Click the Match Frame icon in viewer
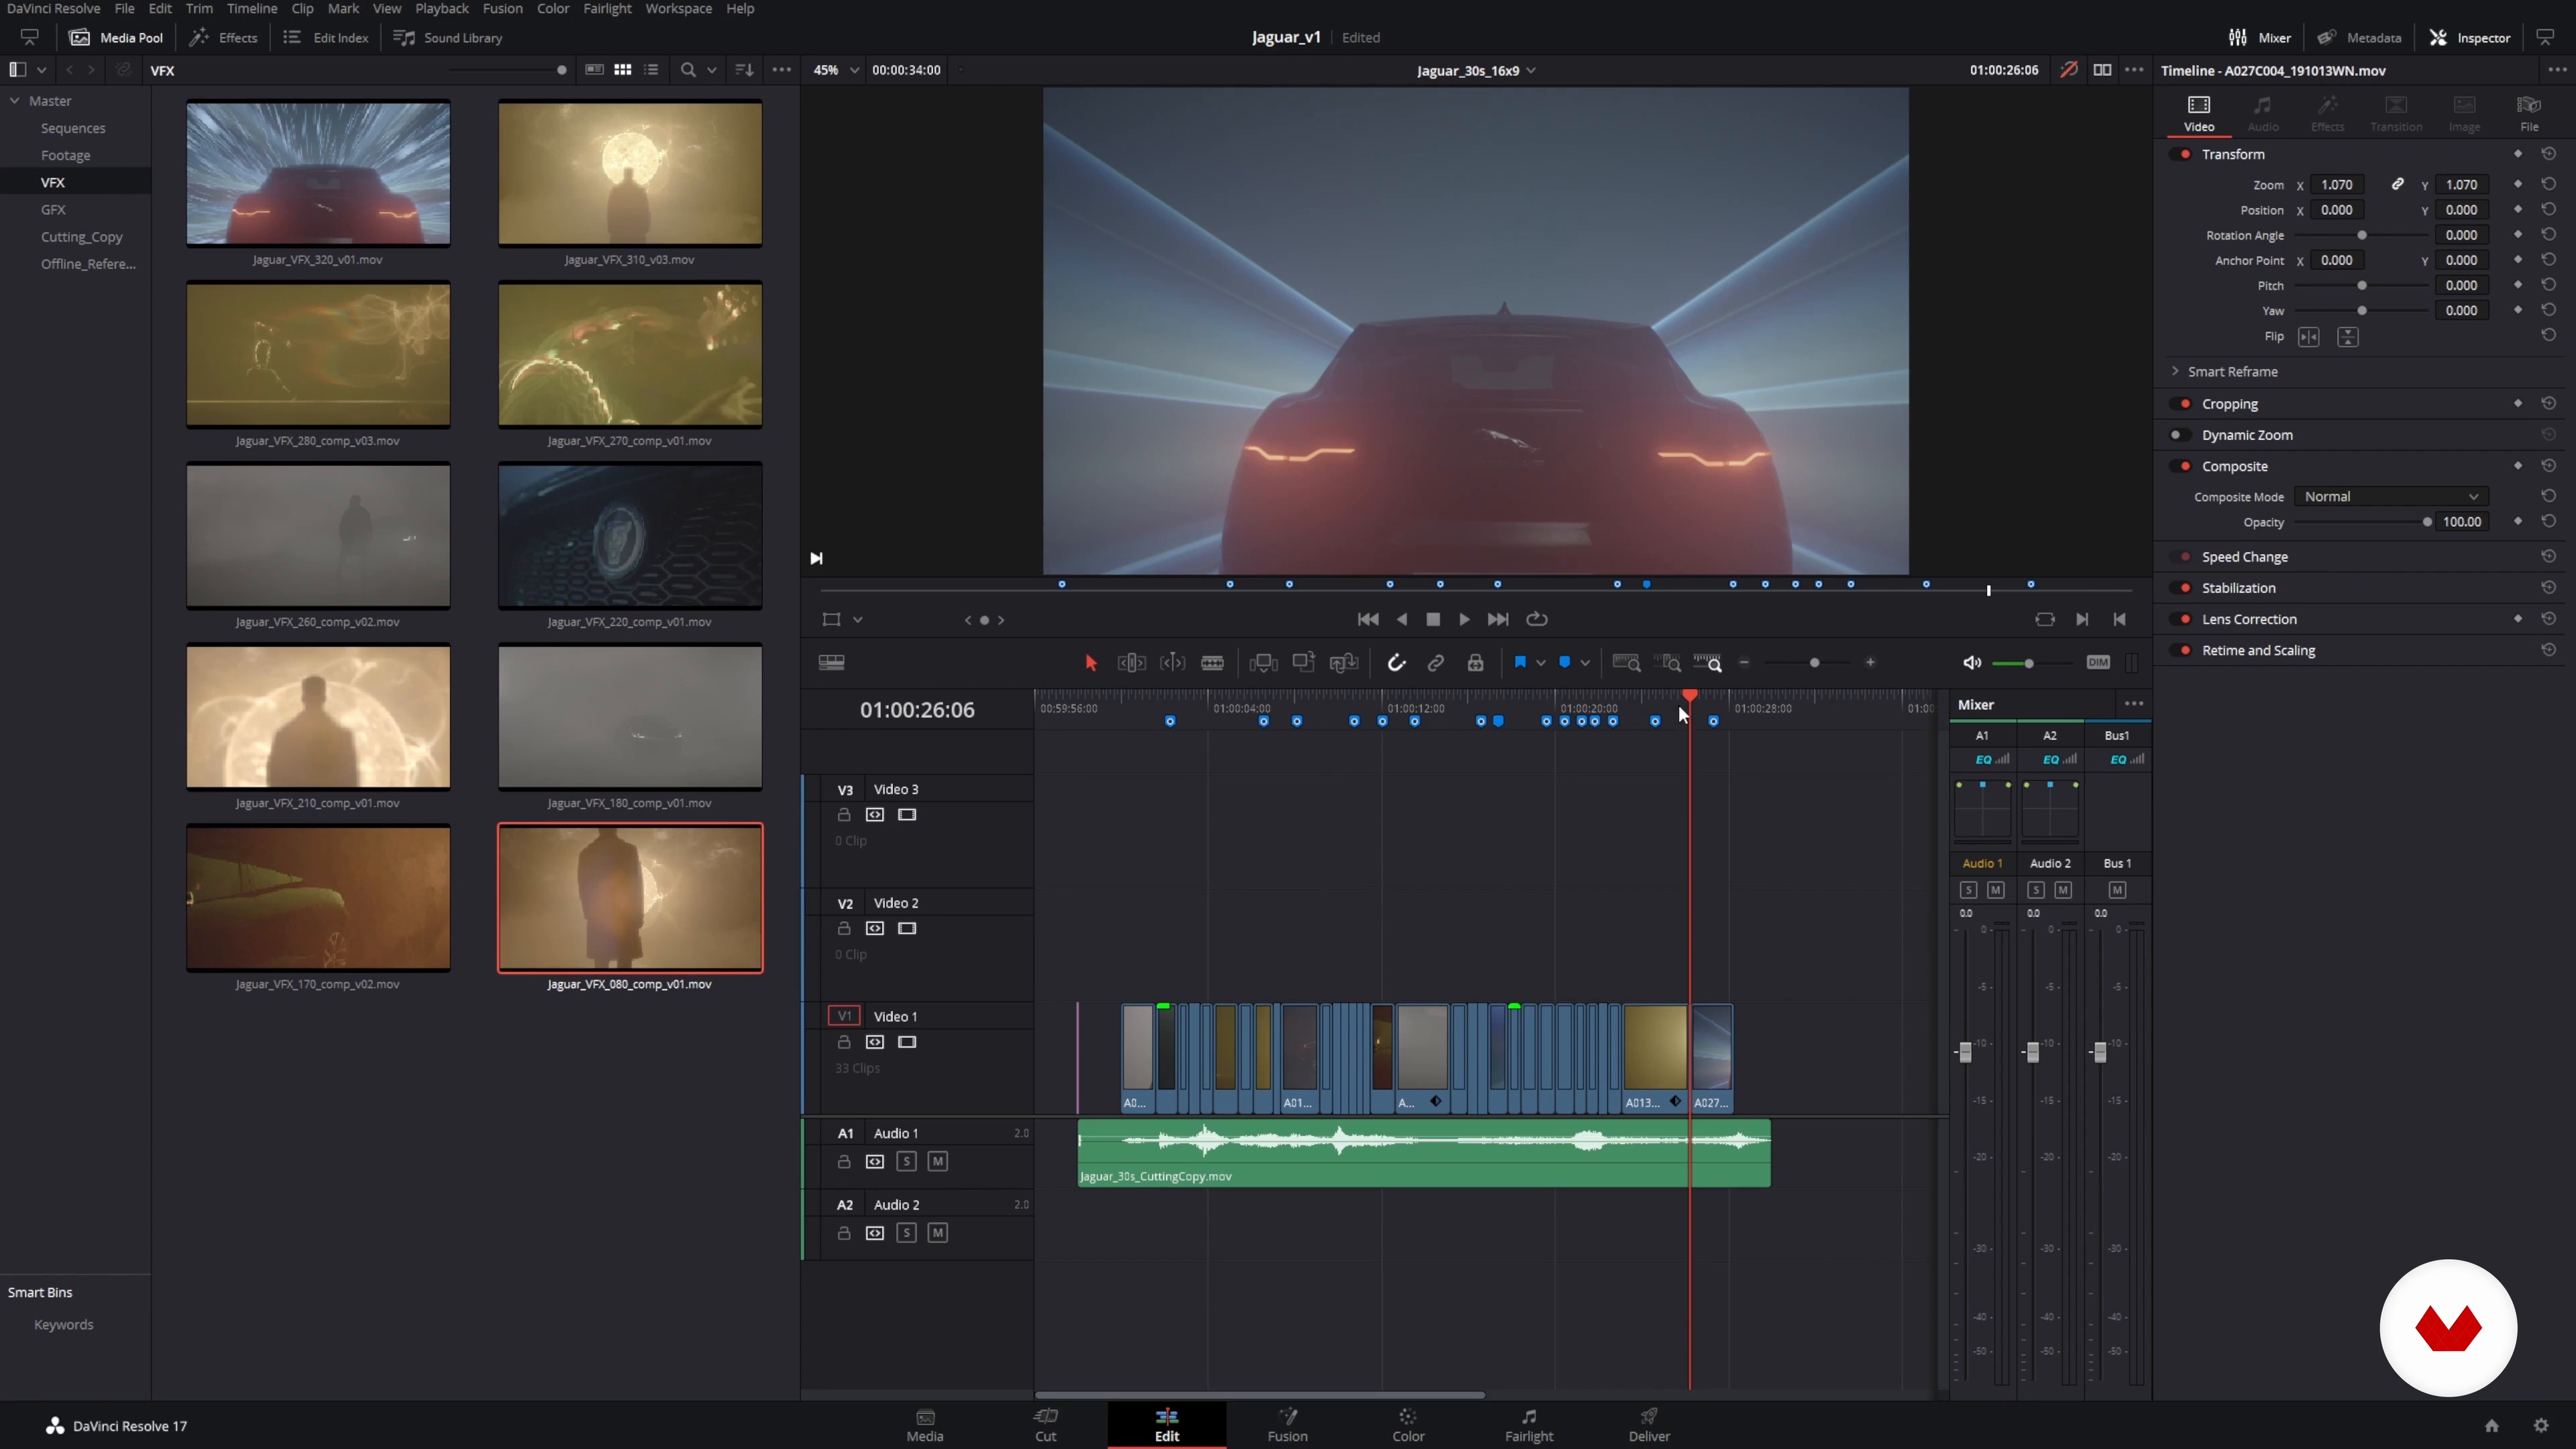This screenshot has height=1449, width=2576. point(2045,620)
